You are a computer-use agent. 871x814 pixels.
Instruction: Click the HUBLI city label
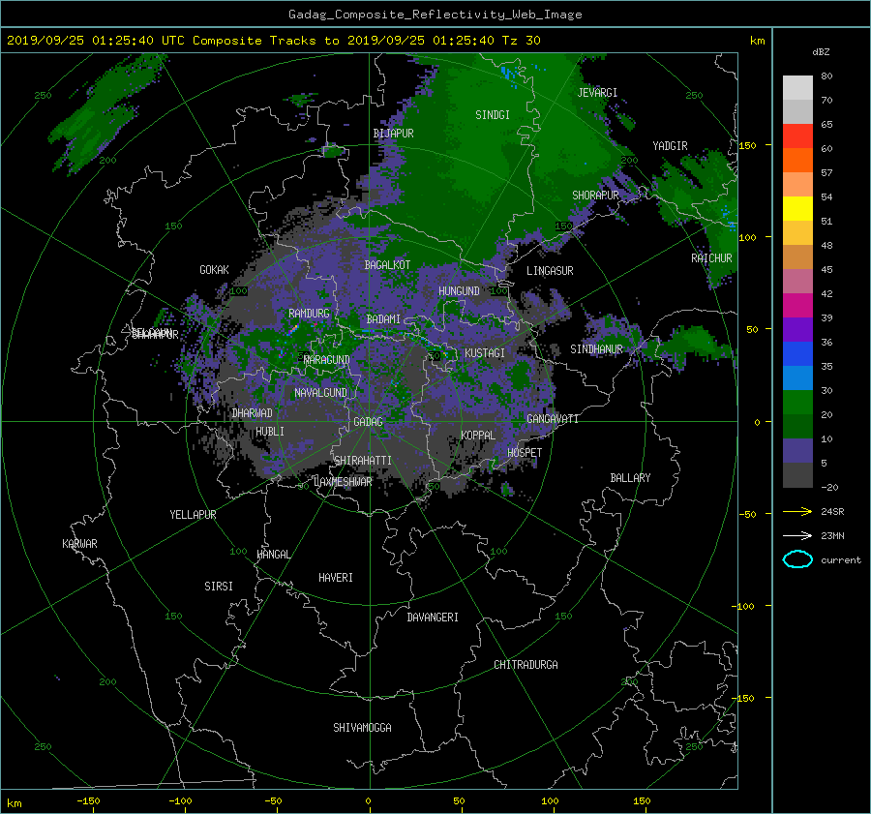[270, 432]
